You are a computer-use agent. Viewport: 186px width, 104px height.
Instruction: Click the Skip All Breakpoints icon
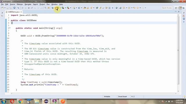[18, 8]
